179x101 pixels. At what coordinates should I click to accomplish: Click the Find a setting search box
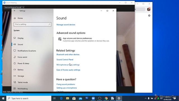[32, 24]
